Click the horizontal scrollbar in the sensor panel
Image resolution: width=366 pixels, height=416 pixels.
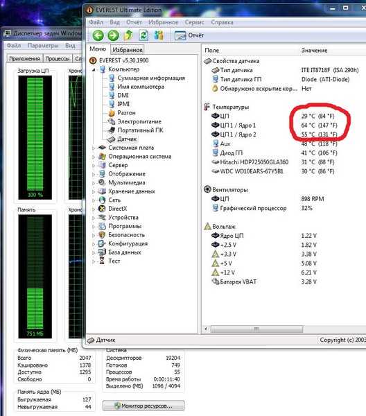(x=256, y=329)
